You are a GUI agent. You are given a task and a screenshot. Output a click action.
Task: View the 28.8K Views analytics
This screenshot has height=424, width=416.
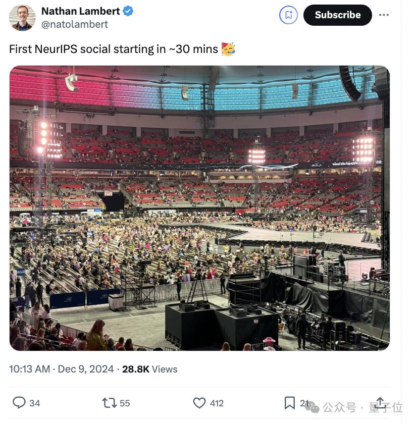[150, 369]
